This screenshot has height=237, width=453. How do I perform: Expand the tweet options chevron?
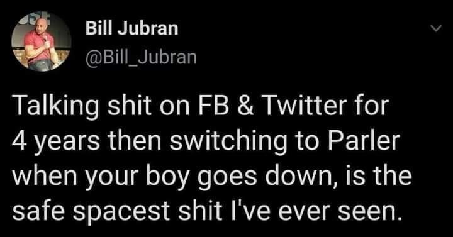click(435, 28)
